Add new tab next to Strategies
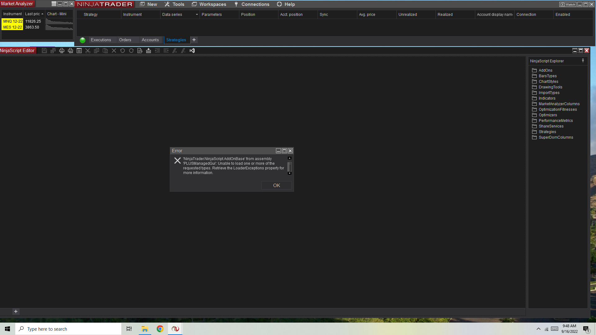This screenshot has height=335, width=596. coord(194,40)
